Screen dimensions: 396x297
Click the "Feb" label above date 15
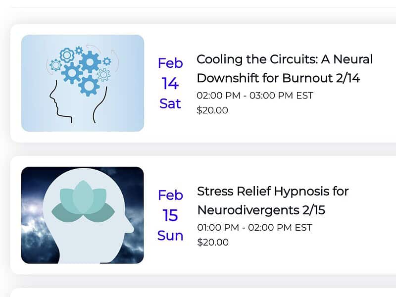(x=170, y=196)
